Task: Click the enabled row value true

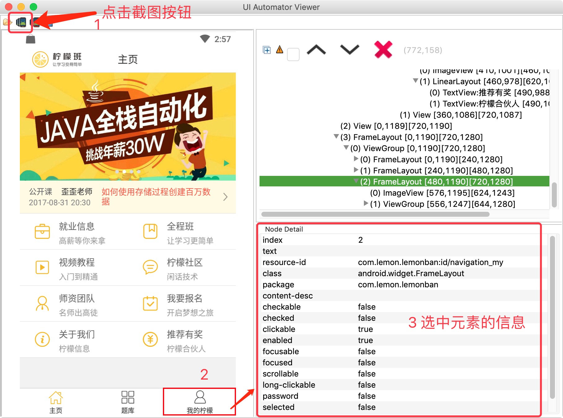Action: point(365,340)
